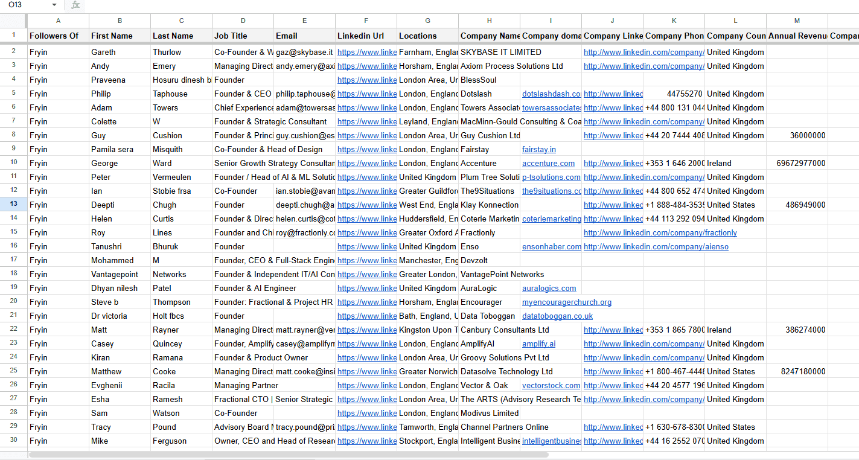
Task: Select the "Dotslash" company cell
Action: tap(489, 94)
